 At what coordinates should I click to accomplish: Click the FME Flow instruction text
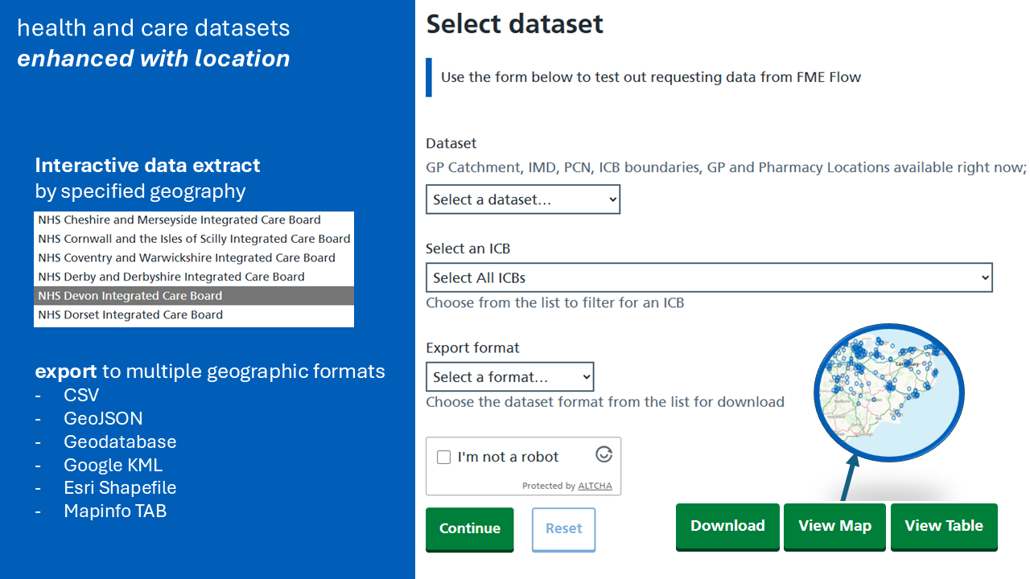[651, 77]
